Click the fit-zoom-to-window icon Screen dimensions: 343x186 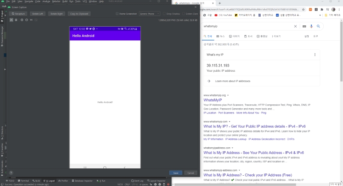point(11,20)
